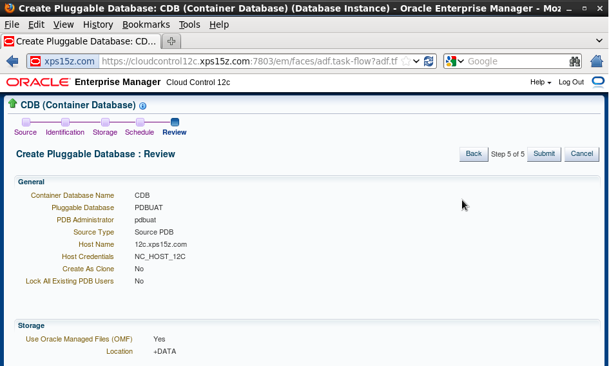
Task: Click the General section header
Action: tap(31, 182)
